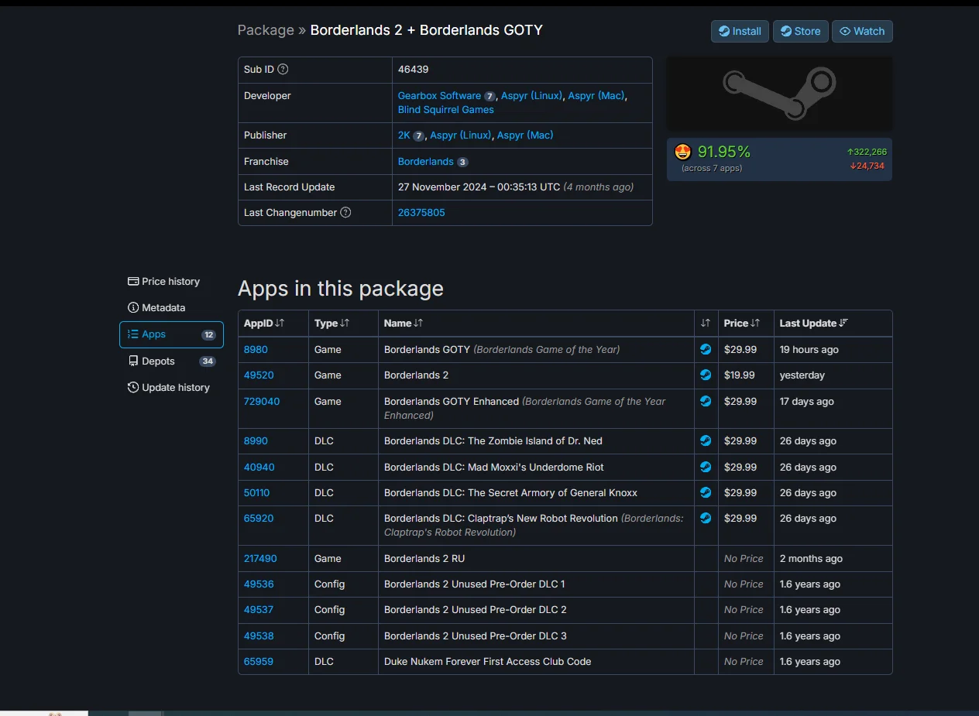979x716 pixels.
Task: Sort the table by Type column
Action: 331,323
